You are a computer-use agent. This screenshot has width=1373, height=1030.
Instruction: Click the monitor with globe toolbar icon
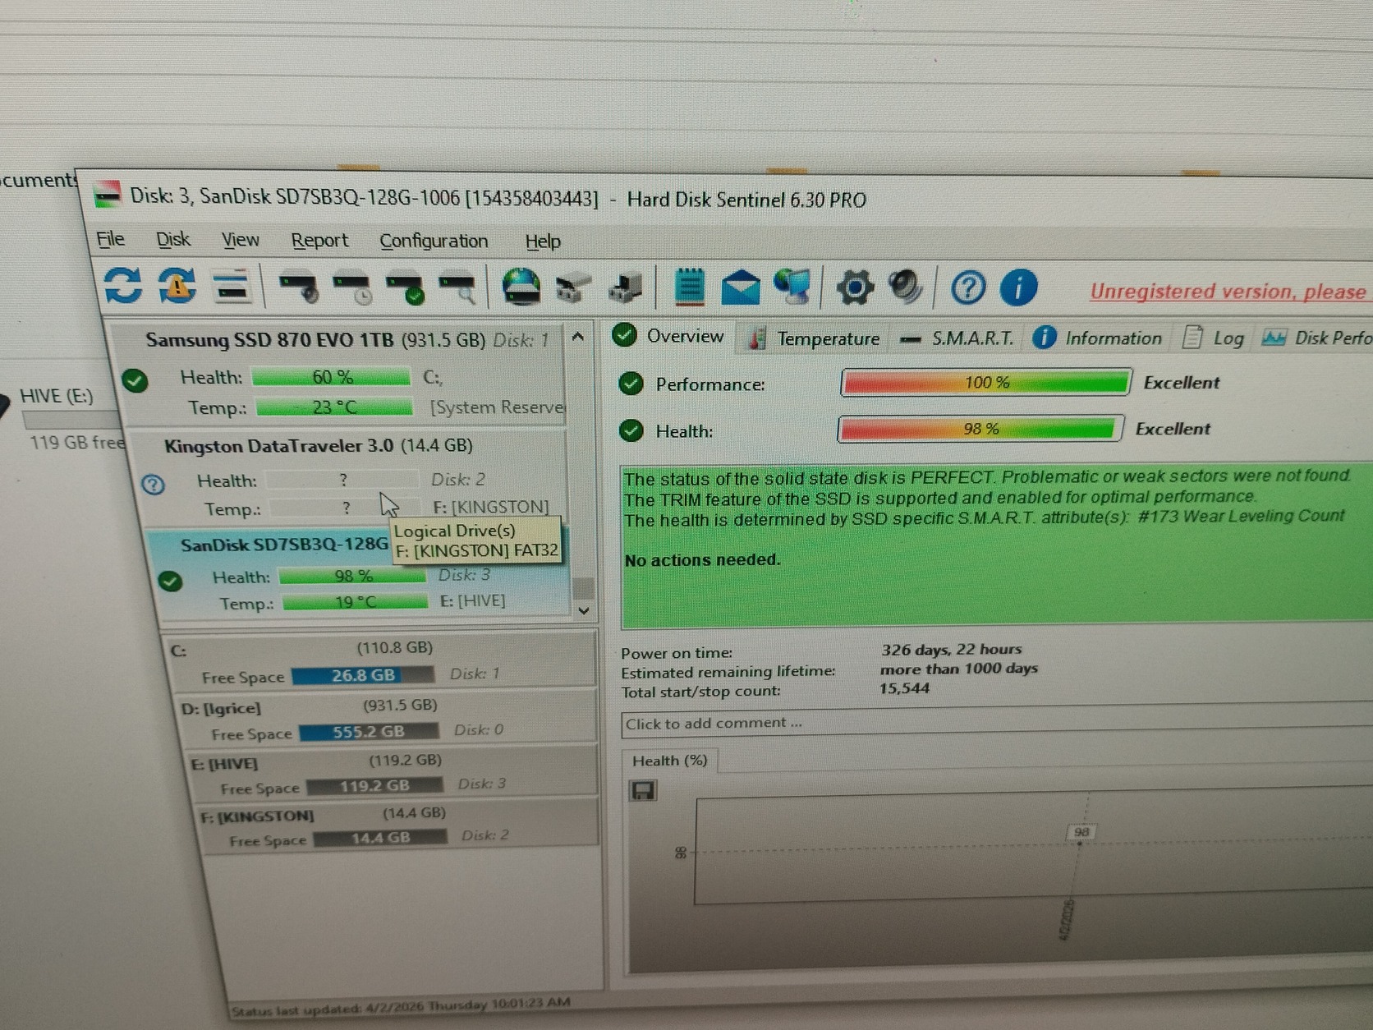(792, 287)
